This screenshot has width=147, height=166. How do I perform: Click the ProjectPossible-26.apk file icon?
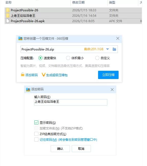[8, 21]
